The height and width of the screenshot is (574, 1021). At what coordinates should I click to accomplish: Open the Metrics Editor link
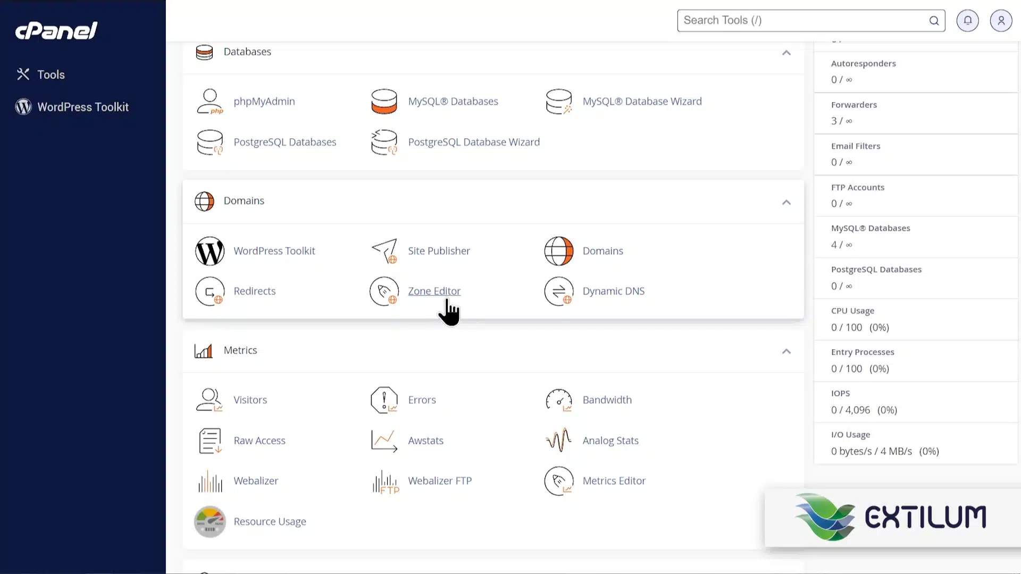point(614,481)
